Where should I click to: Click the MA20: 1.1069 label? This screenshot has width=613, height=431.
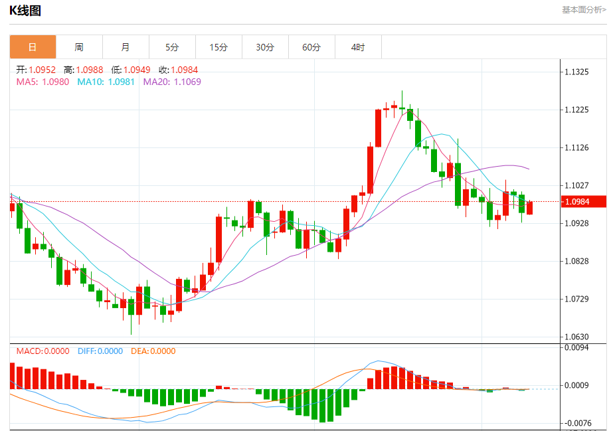(x=172, y=82)
